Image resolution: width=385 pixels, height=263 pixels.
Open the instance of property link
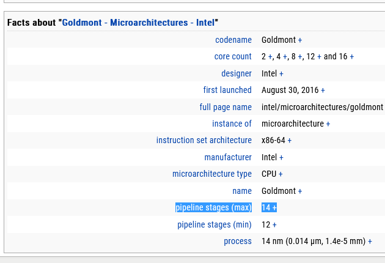pyautogui.click(x=232, y=124)
